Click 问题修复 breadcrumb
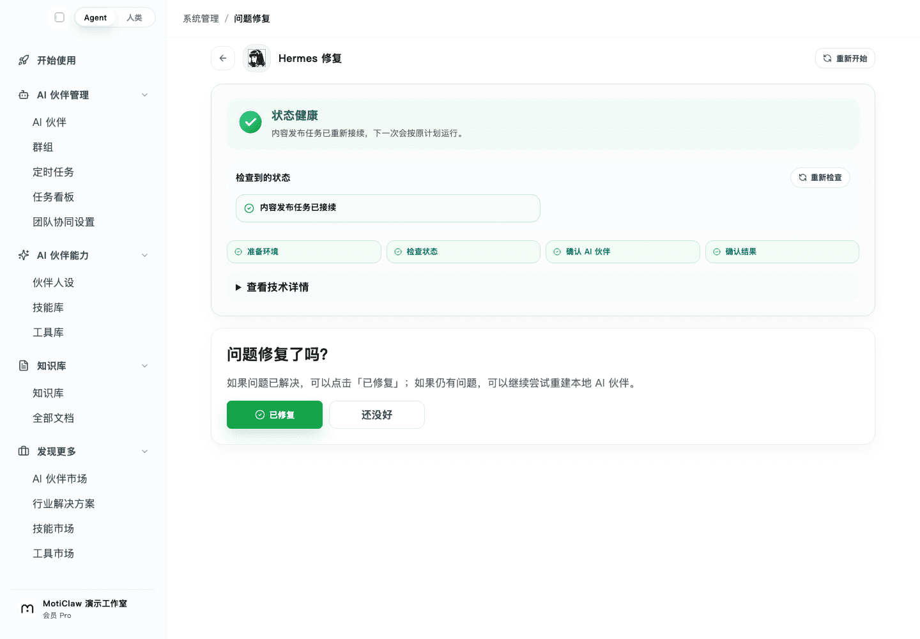This screenshot has width=920, height=639. coord(252,19)
